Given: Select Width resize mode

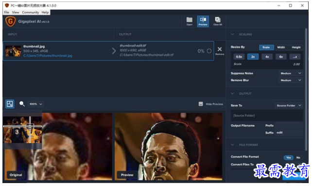Looking at the screenshot, I should 281,48.
